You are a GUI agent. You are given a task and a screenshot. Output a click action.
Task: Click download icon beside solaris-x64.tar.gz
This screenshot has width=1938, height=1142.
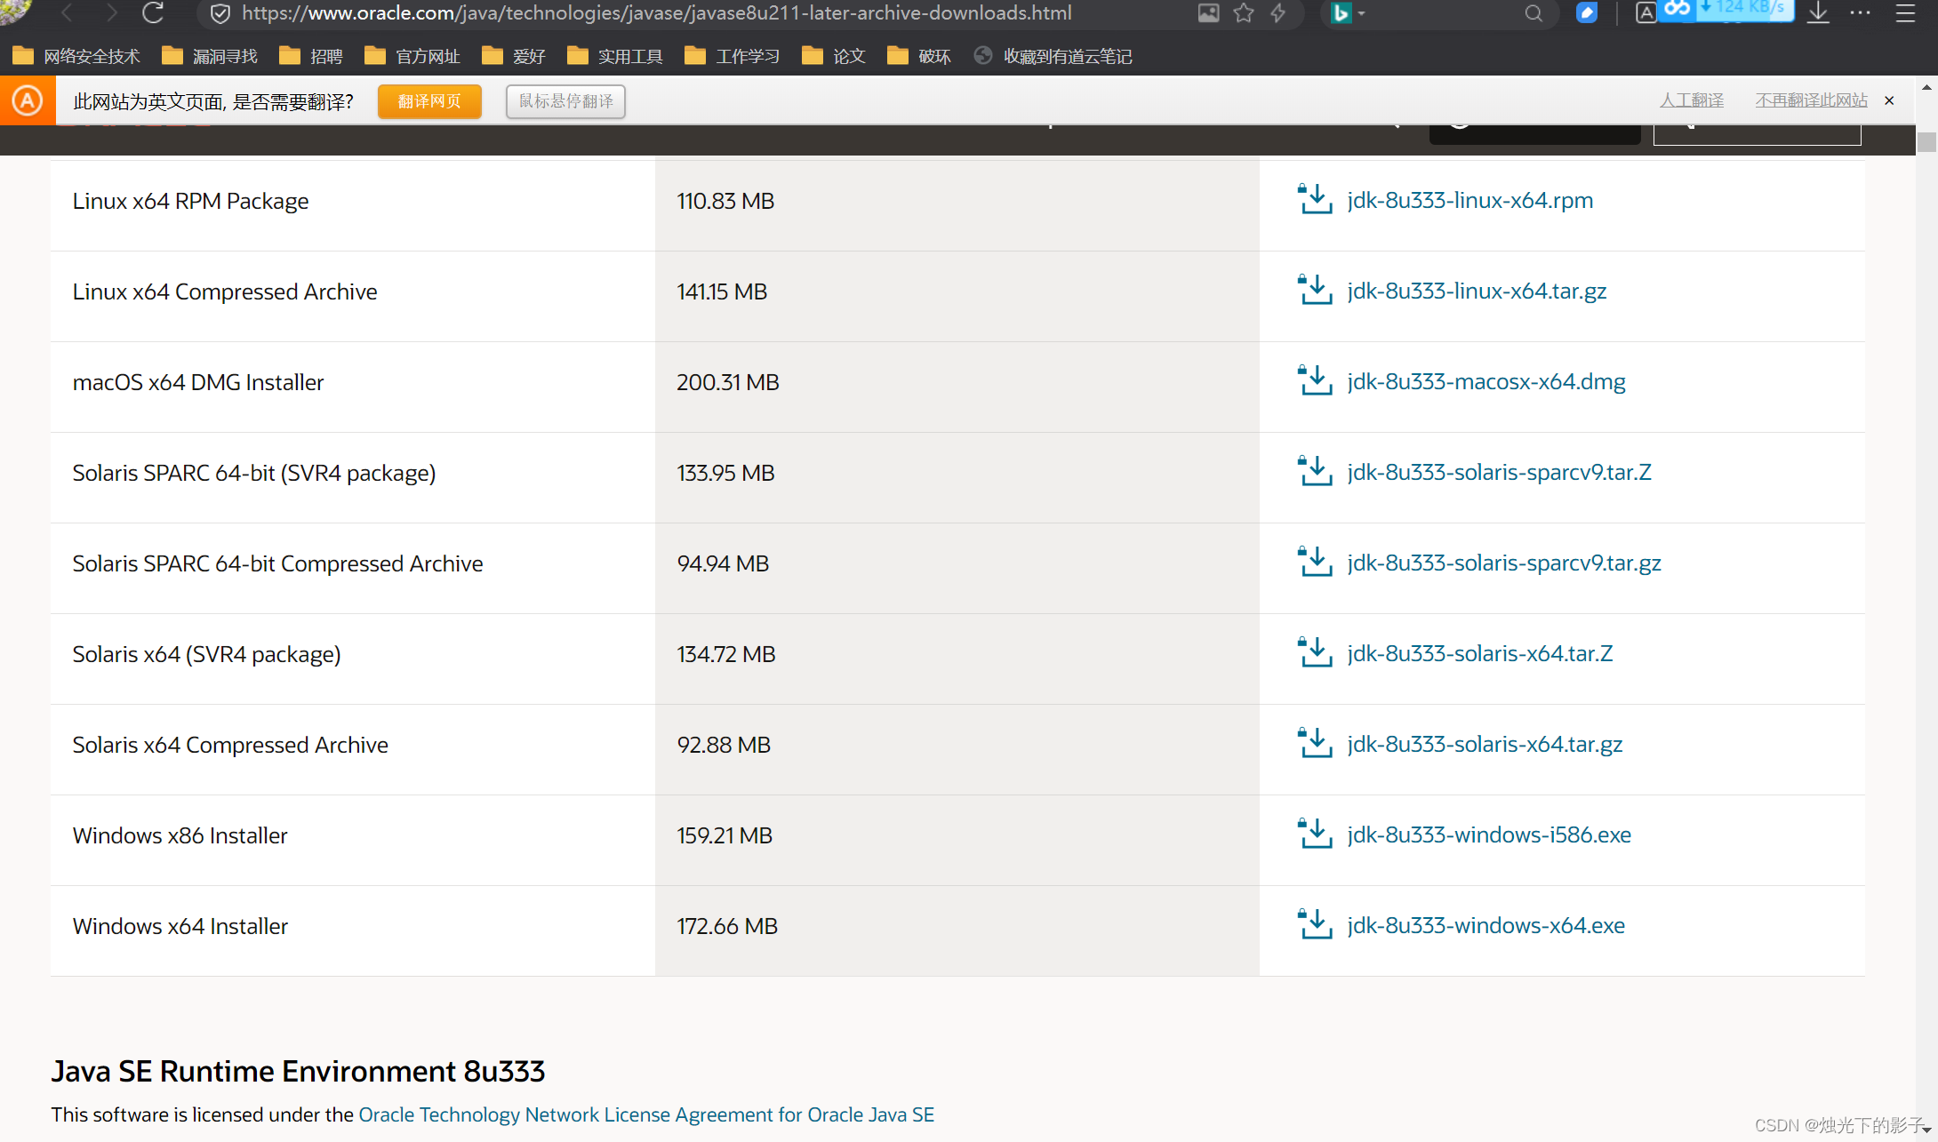click(x=1315, y=743)
